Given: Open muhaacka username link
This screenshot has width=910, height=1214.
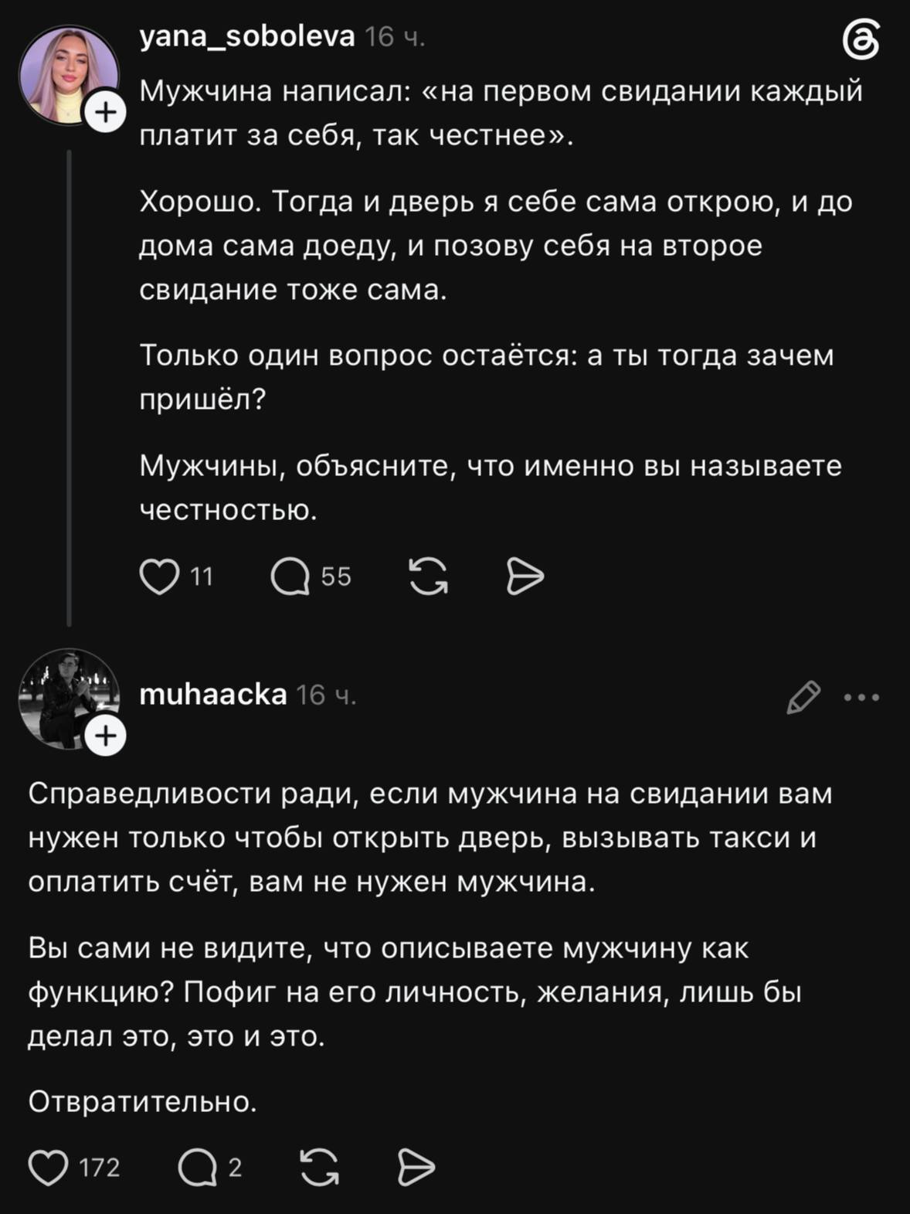Looking at the screenshot, I should click(213, 695).
